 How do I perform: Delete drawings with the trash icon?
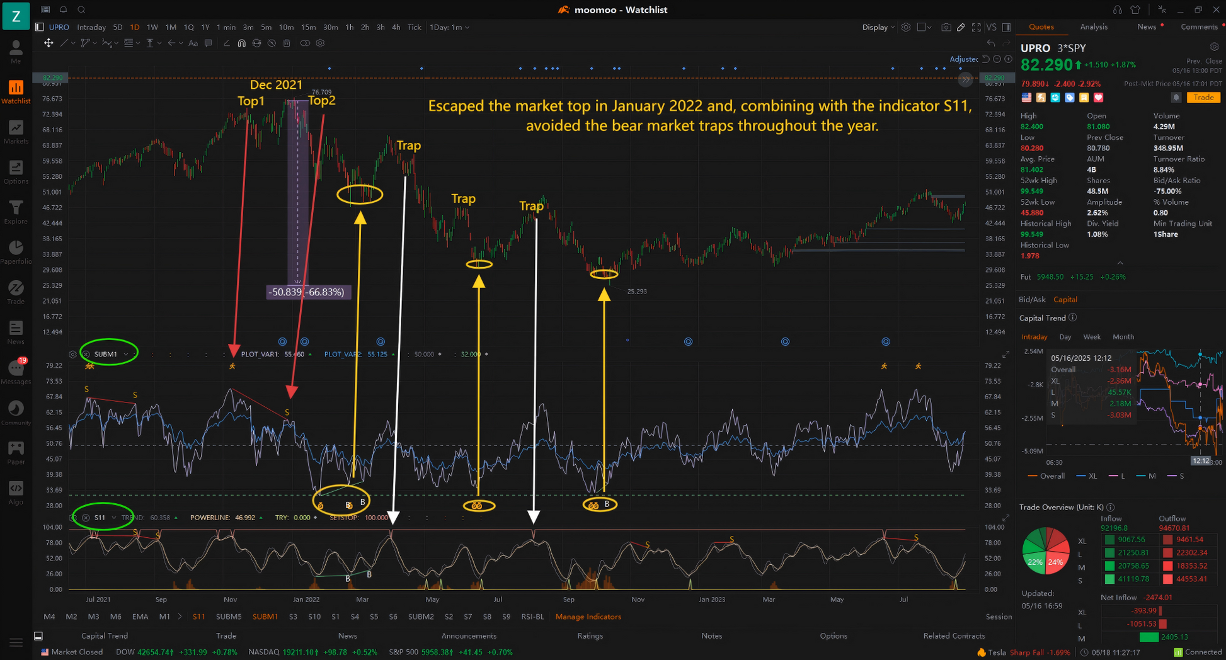tap(287, 43)
